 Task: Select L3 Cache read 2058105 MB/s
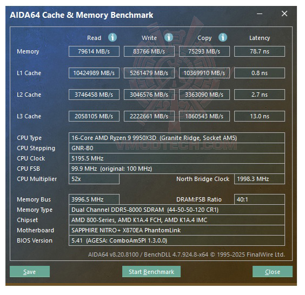pyautogui.click(x=94, y=116)
